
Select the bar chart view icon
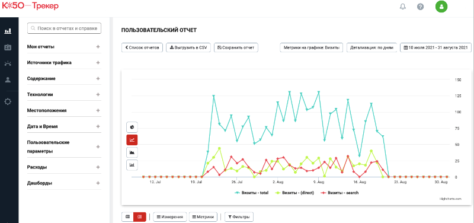click(x=132, y=165)
